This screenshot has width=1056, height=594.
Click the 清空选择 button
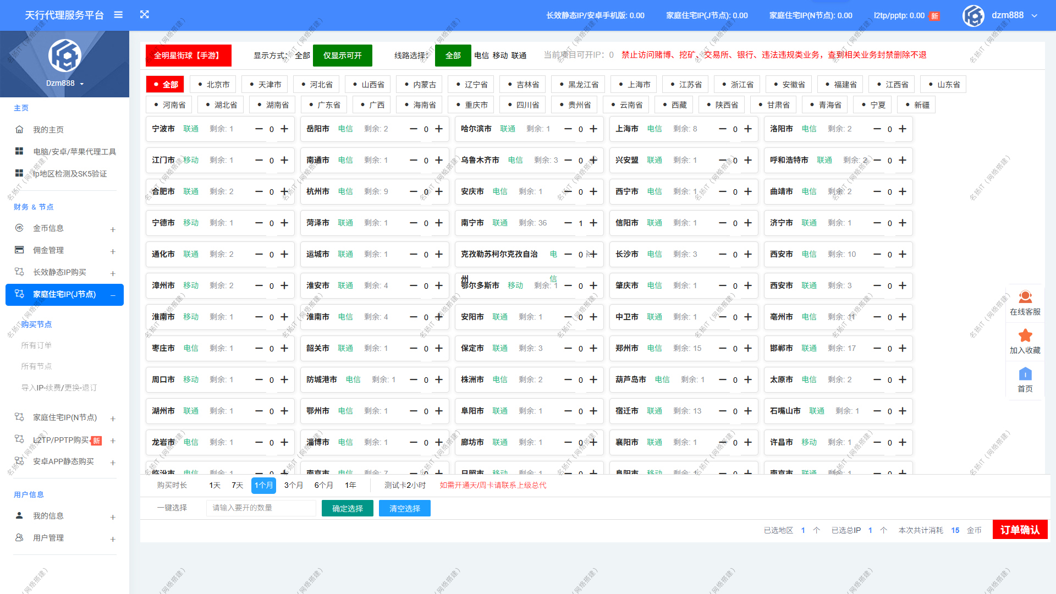point(404,508)
